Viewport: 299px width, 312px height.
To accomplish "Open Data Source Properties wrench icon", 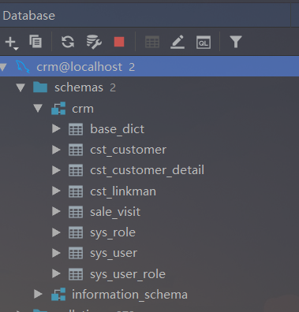I will point(94,42).
